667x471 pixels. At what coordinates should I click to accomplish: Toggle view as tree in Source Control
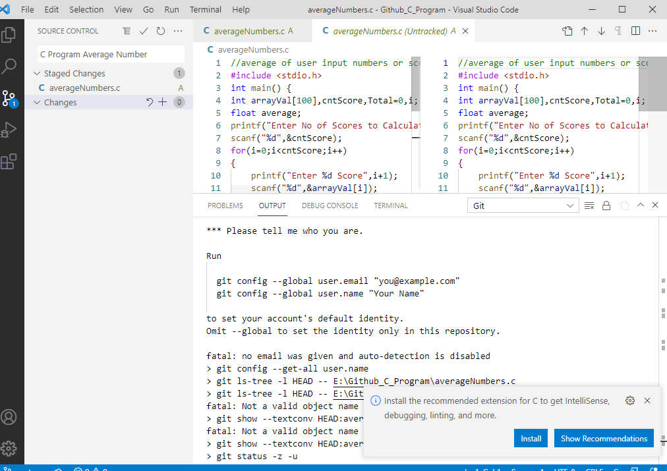point(127,31)
